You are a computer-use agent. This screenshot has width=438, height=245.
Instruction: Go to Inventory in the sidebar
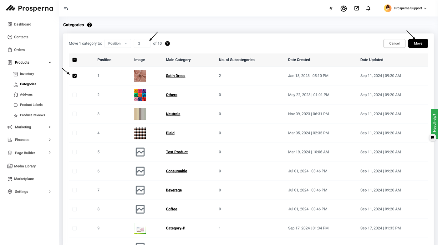point(27,74)
